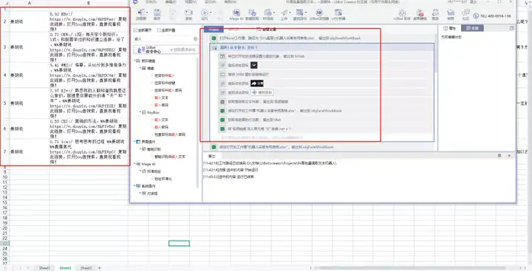Open the 时间线 timeline toolbar icon
532x271 pixels.
[267, 14]
